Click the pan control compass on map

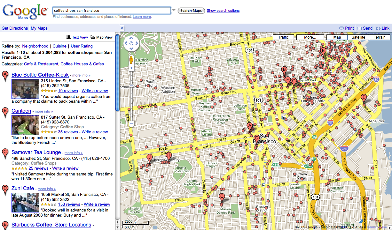131,43
